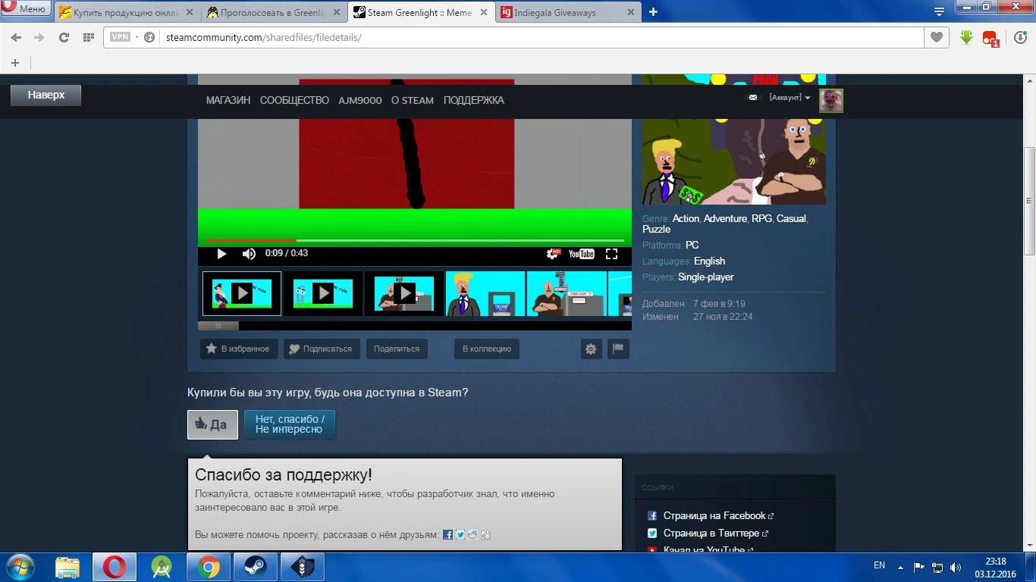Open the user avatar in Steam header
Image resolution: width=1036 pixels, height=582 pixels.
point(831,100)
